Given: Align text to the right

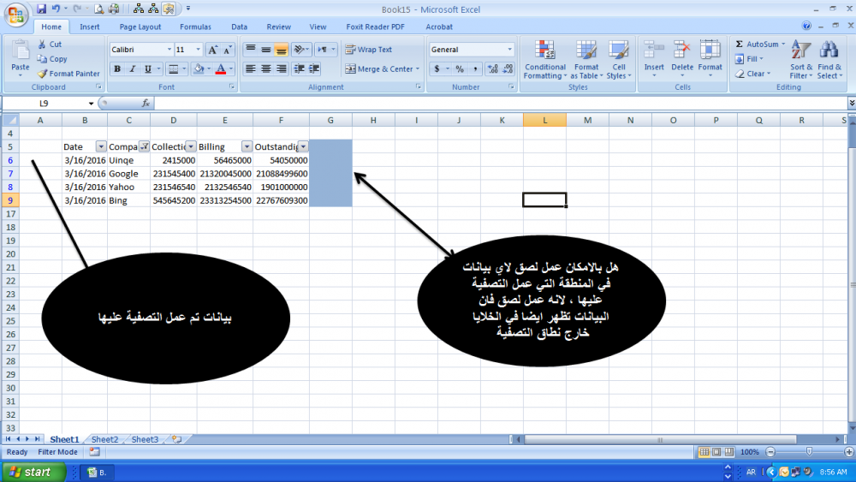Looking at the screenshot, I should tap(281, 68).
